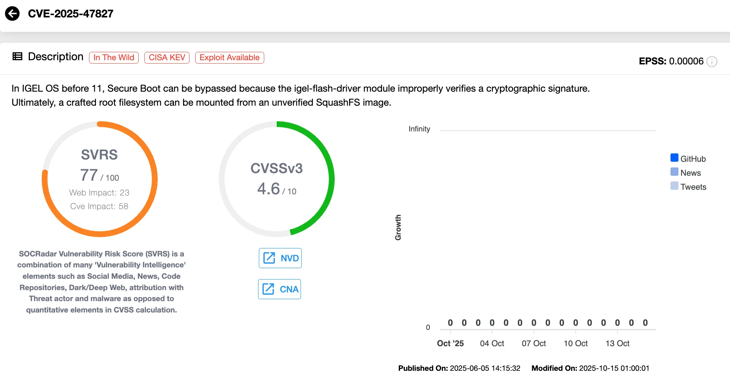This screenshot has width=730, height=378.
Task: Click the In The Wild tag
Action: tap(114, 58)
